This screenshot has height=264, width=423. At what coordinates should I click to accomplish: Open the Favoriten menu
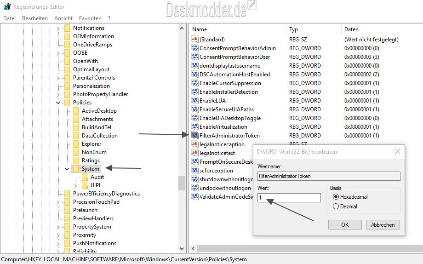click(90, 18)
